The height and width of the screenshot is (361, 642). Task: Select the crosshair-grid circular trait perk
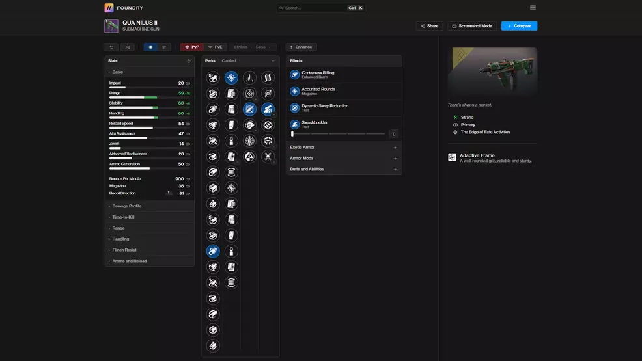pos(249,140)
